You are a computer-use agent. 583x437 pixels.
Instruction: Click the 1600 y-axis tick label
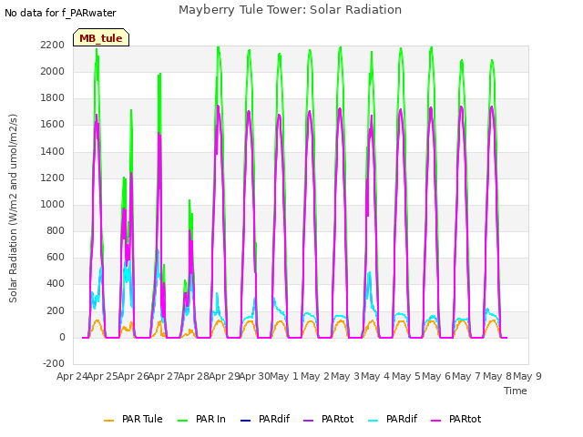coord(53,125)
